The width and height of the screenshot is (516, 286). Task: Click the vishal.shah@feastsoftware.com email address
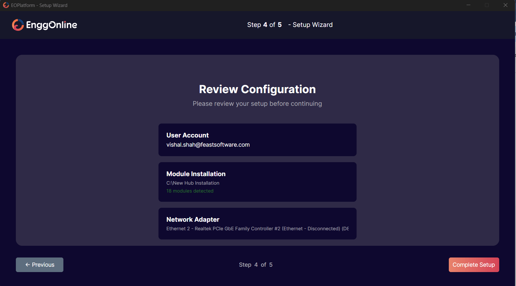coord(208,145)
